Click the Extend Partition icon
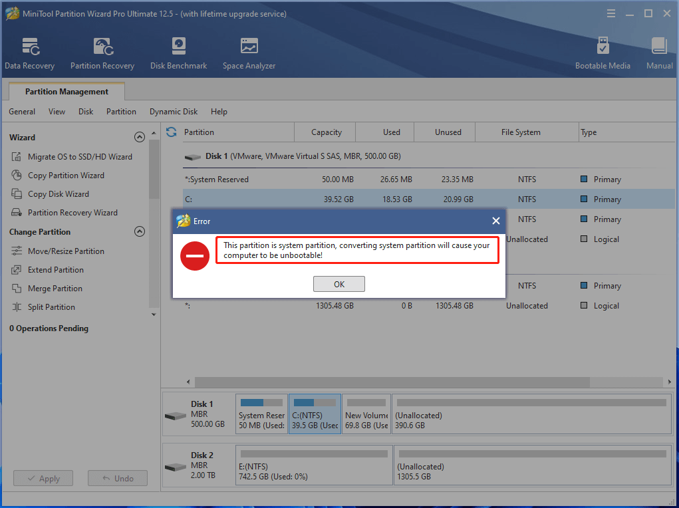This screenshot has height=508, width=679. tap(17, 270)
